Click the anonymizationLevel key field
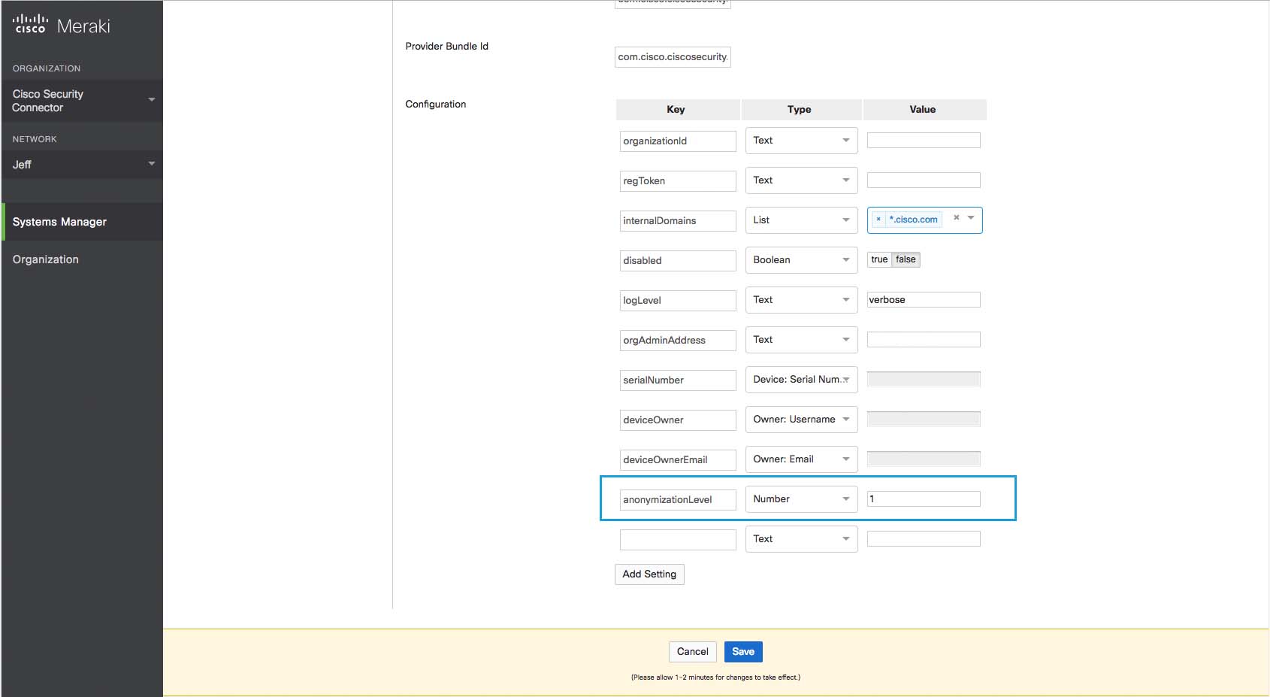This screenshot has height=697, width=1270. pyautogui.click(x=678, y=500)
